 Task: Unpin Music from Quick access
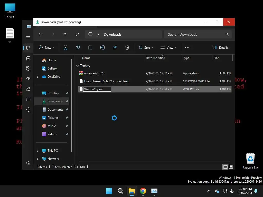pos(67,126)
